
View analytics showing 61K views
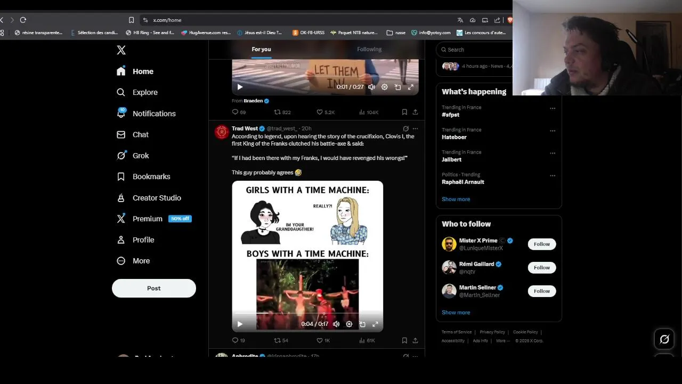click(367, 340)
